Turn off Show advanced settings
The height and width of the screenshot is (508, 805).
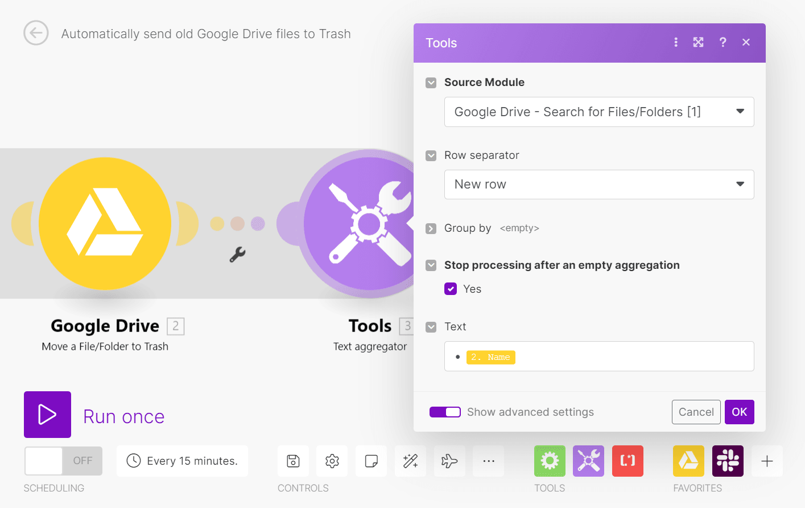tap(445, 412)
